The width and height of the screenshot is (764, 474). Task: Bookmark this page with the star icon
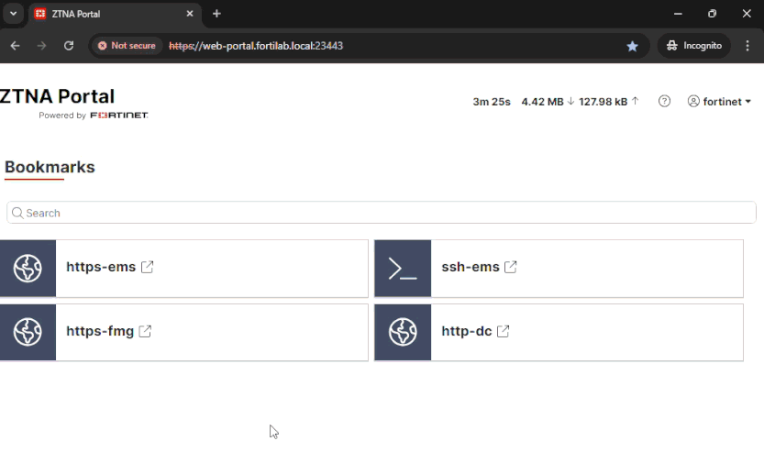pos(633,46)
